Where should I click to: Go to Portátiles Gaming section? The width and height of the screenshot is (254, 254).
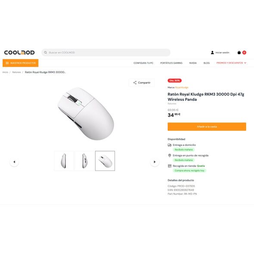(171, 63)
